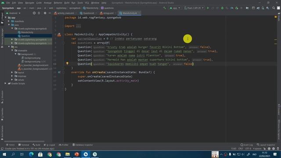Expand Gradle Scripts node
This screenshot has width=281, height=158.
coord(5,83)
